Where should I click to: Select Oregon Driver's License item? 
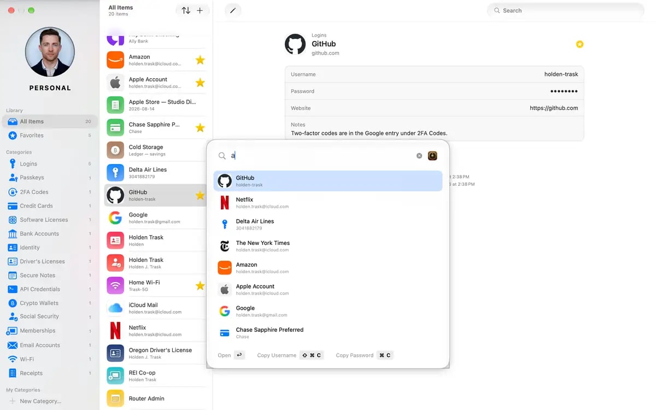pyautogui.click(x=156, y=353)
